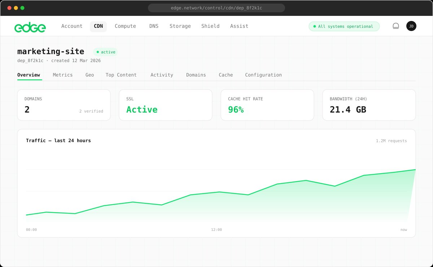Click the 2 verified label
433x267 pixels.
point(91,111)
